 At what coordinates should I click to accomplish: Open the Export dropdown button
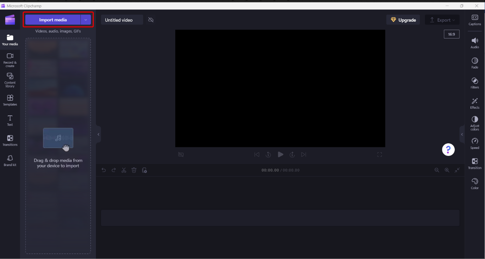click(x=442, y=20)
